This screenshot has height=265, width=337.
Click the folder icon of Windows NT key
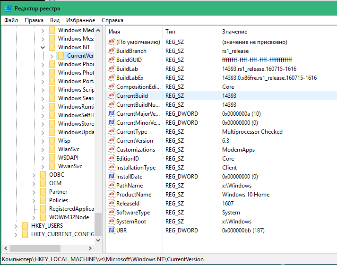(x=52, y=47)
